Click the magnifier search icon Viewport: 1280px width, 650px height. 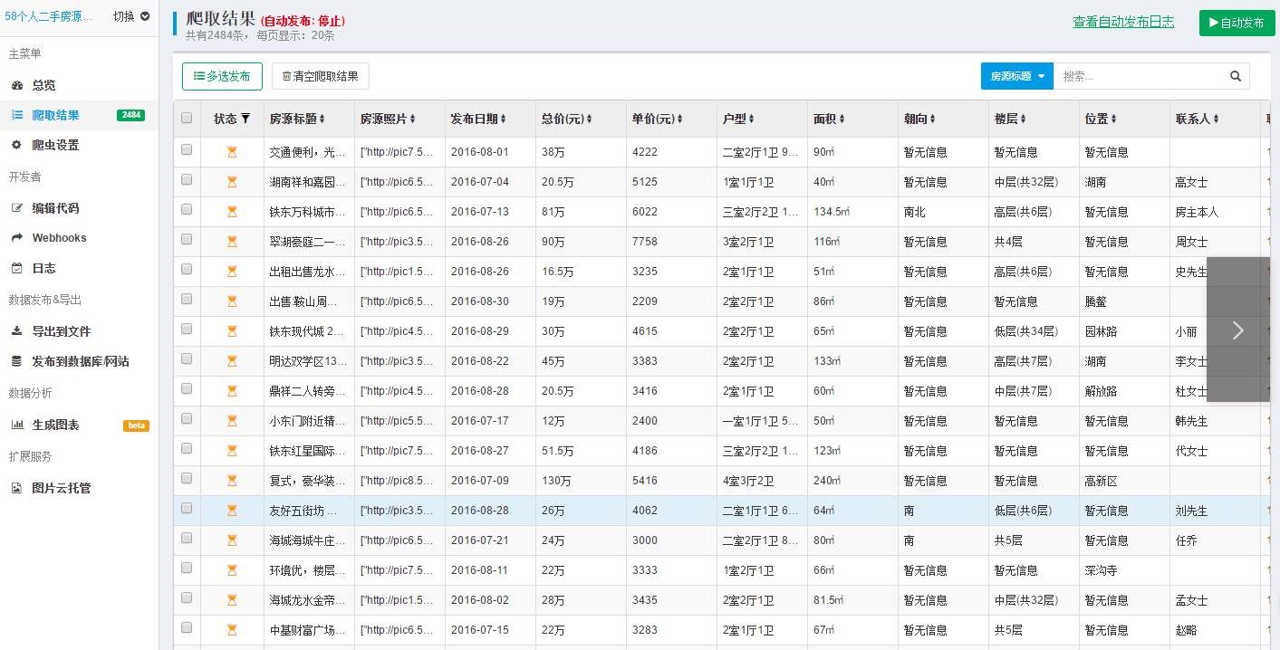(1235, 77)
